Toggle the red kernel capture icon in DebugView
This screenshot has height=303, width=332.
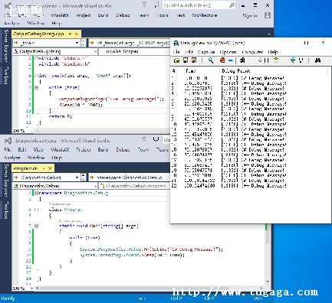(222, 60)
